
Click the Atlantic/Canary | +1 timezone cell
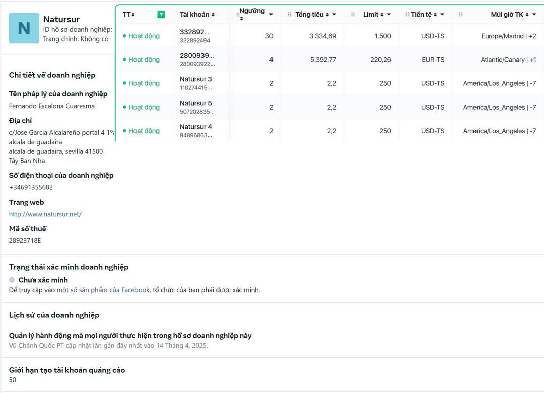508,60
